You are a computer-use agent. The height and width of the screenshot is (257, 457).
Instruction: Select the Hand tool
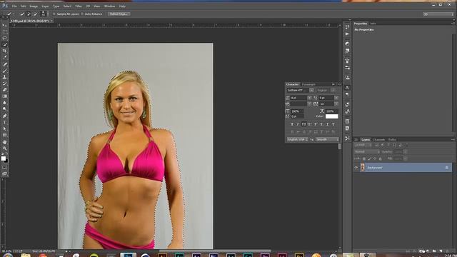[x=5, y=142]
